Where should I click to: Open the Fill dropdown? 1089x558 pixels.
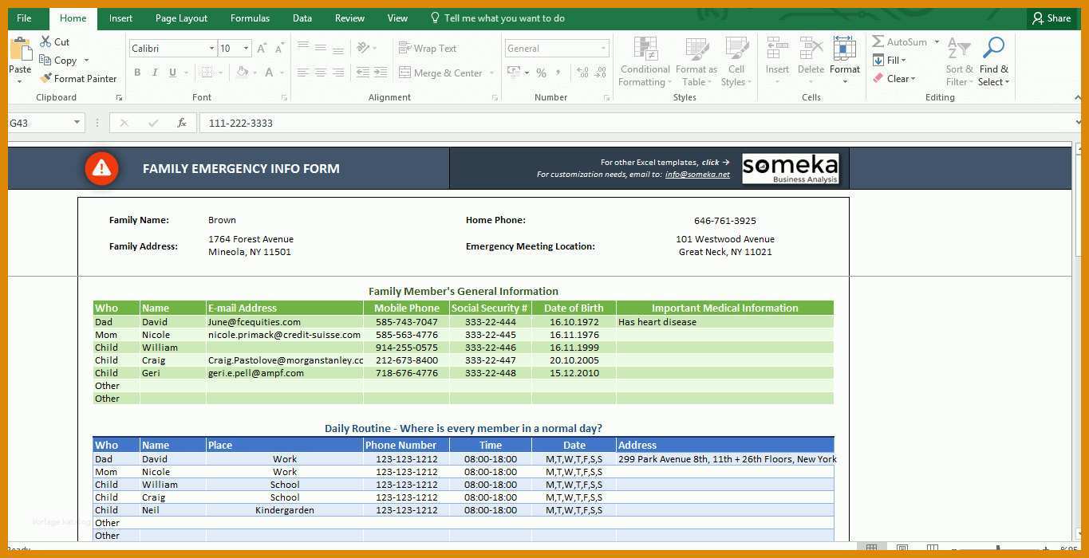890,60
